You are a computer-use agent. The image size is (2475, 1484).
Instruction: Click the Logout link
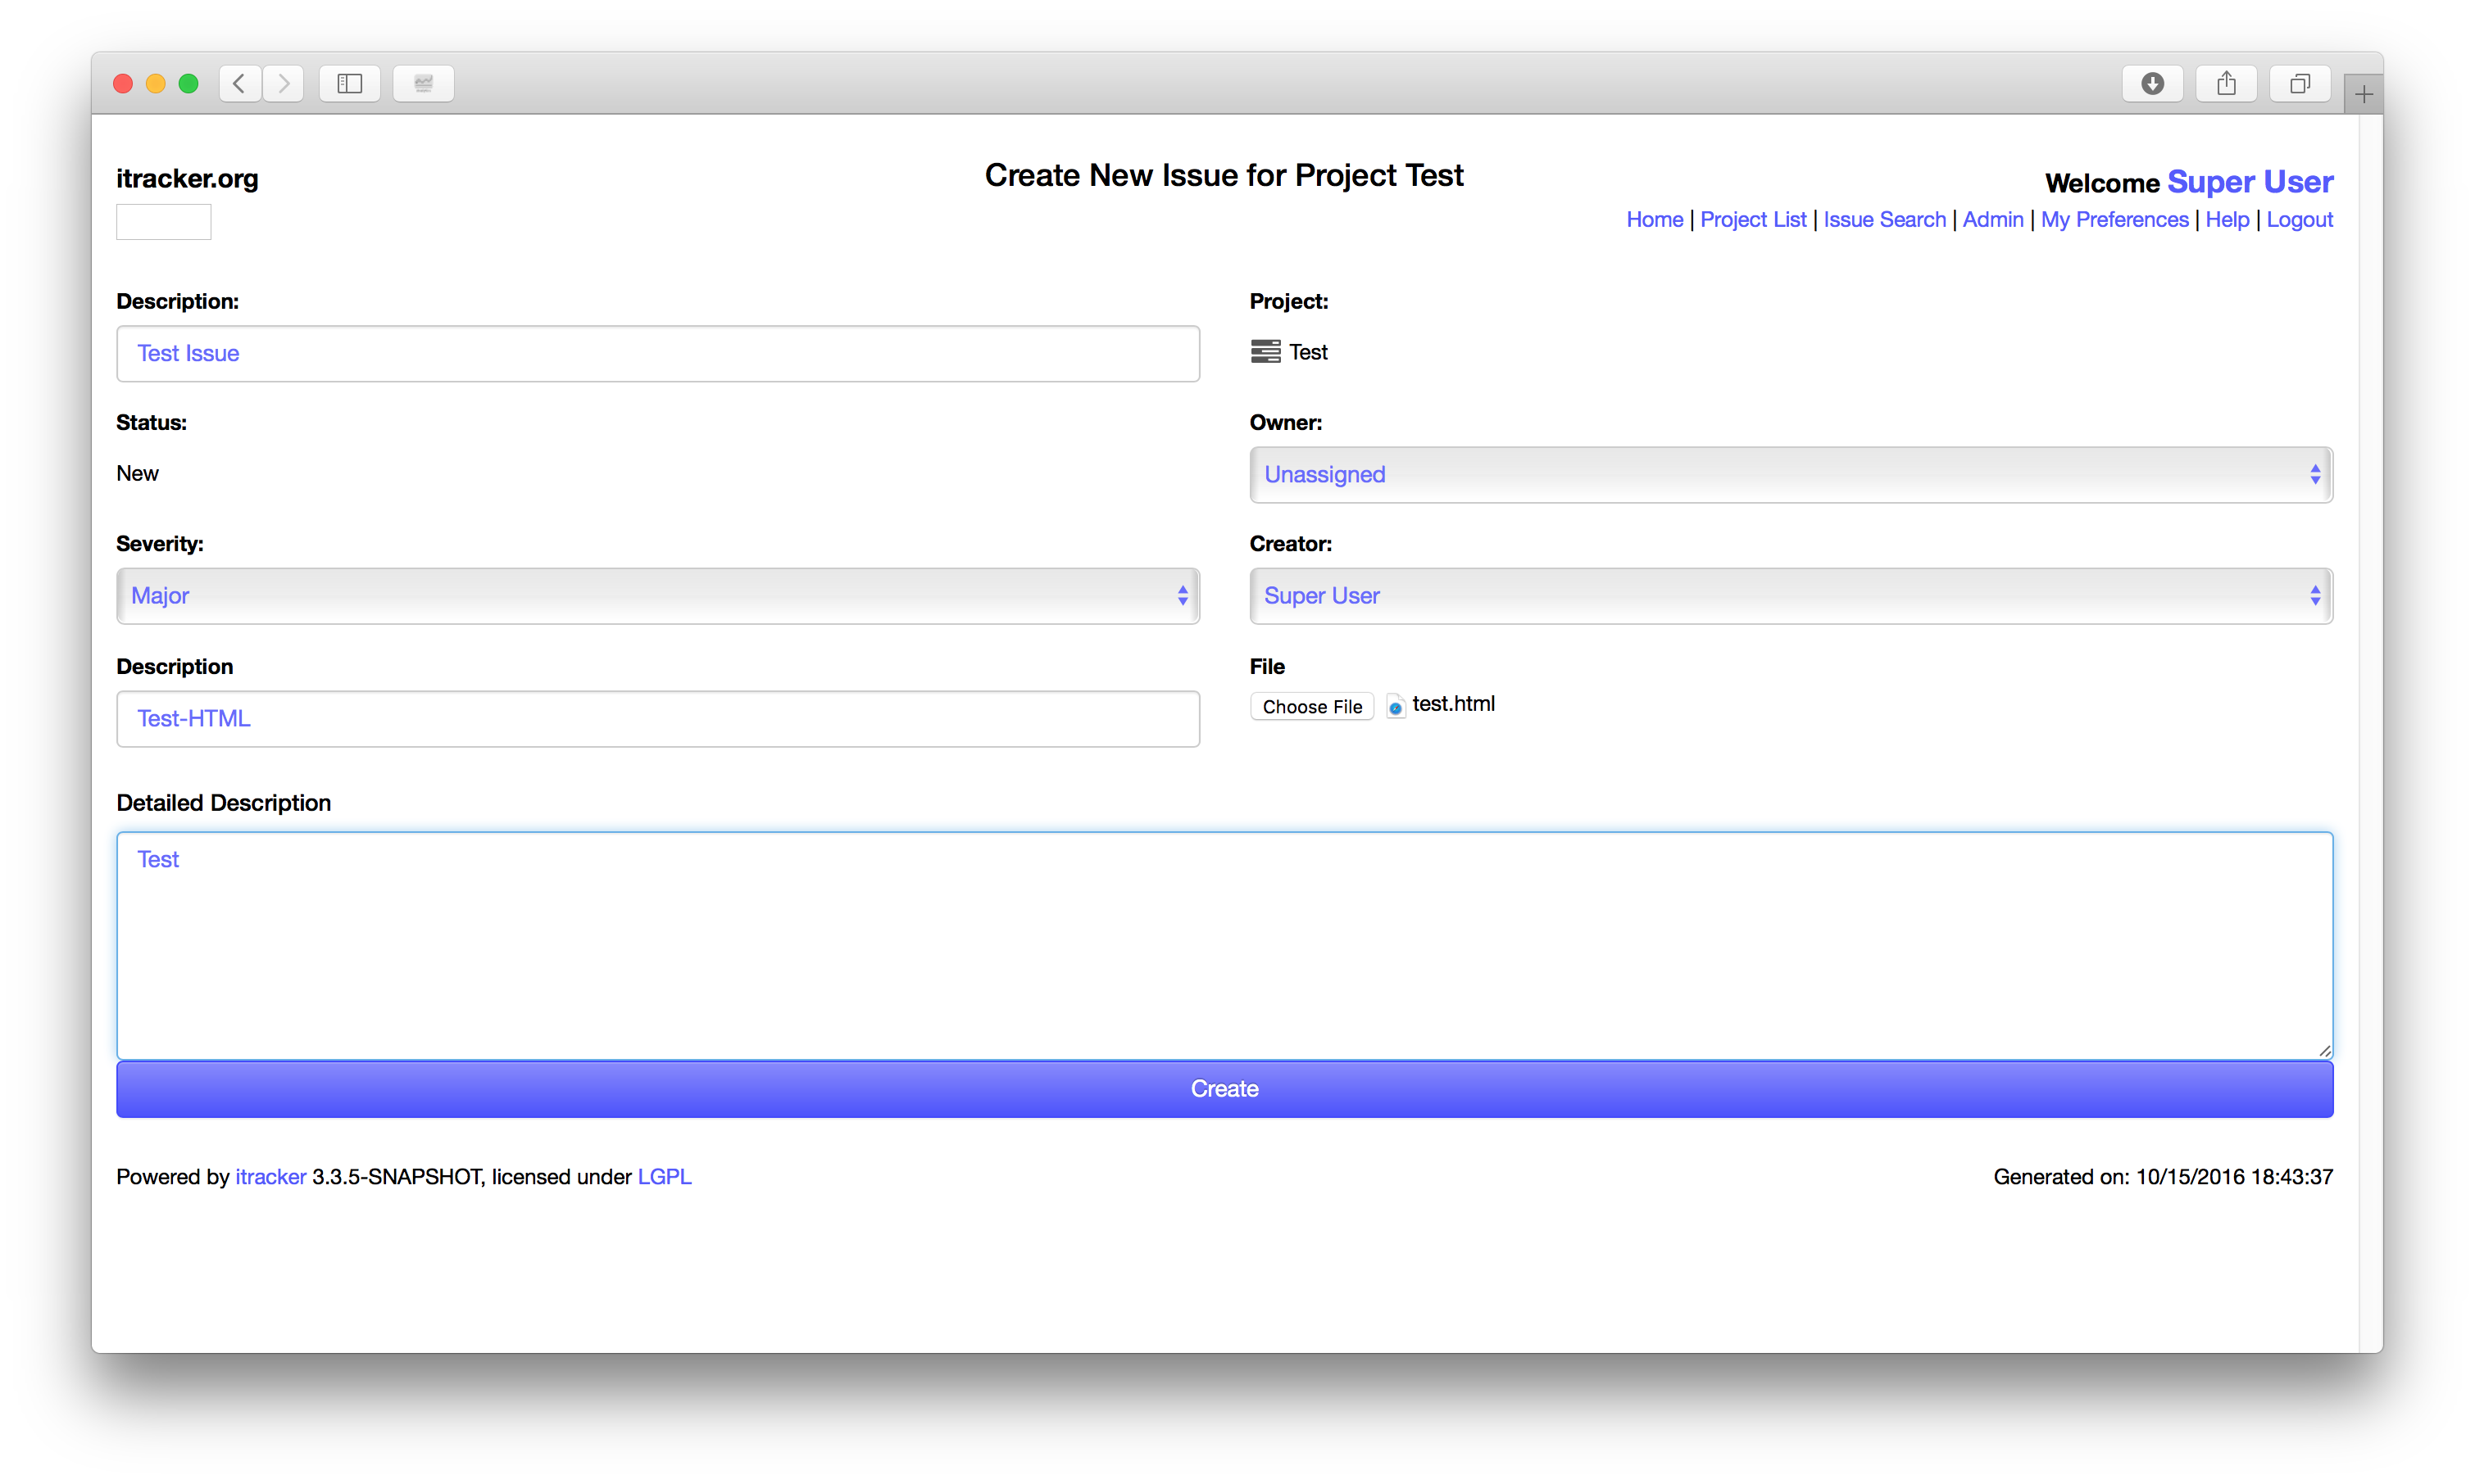[x=2300, y=219]
